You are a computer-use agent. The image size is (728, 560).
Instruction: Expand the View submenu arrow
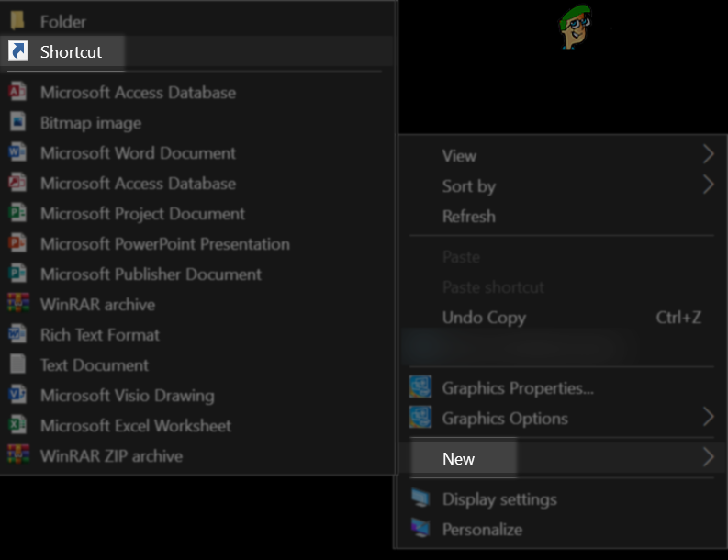(x=708, y=154)
